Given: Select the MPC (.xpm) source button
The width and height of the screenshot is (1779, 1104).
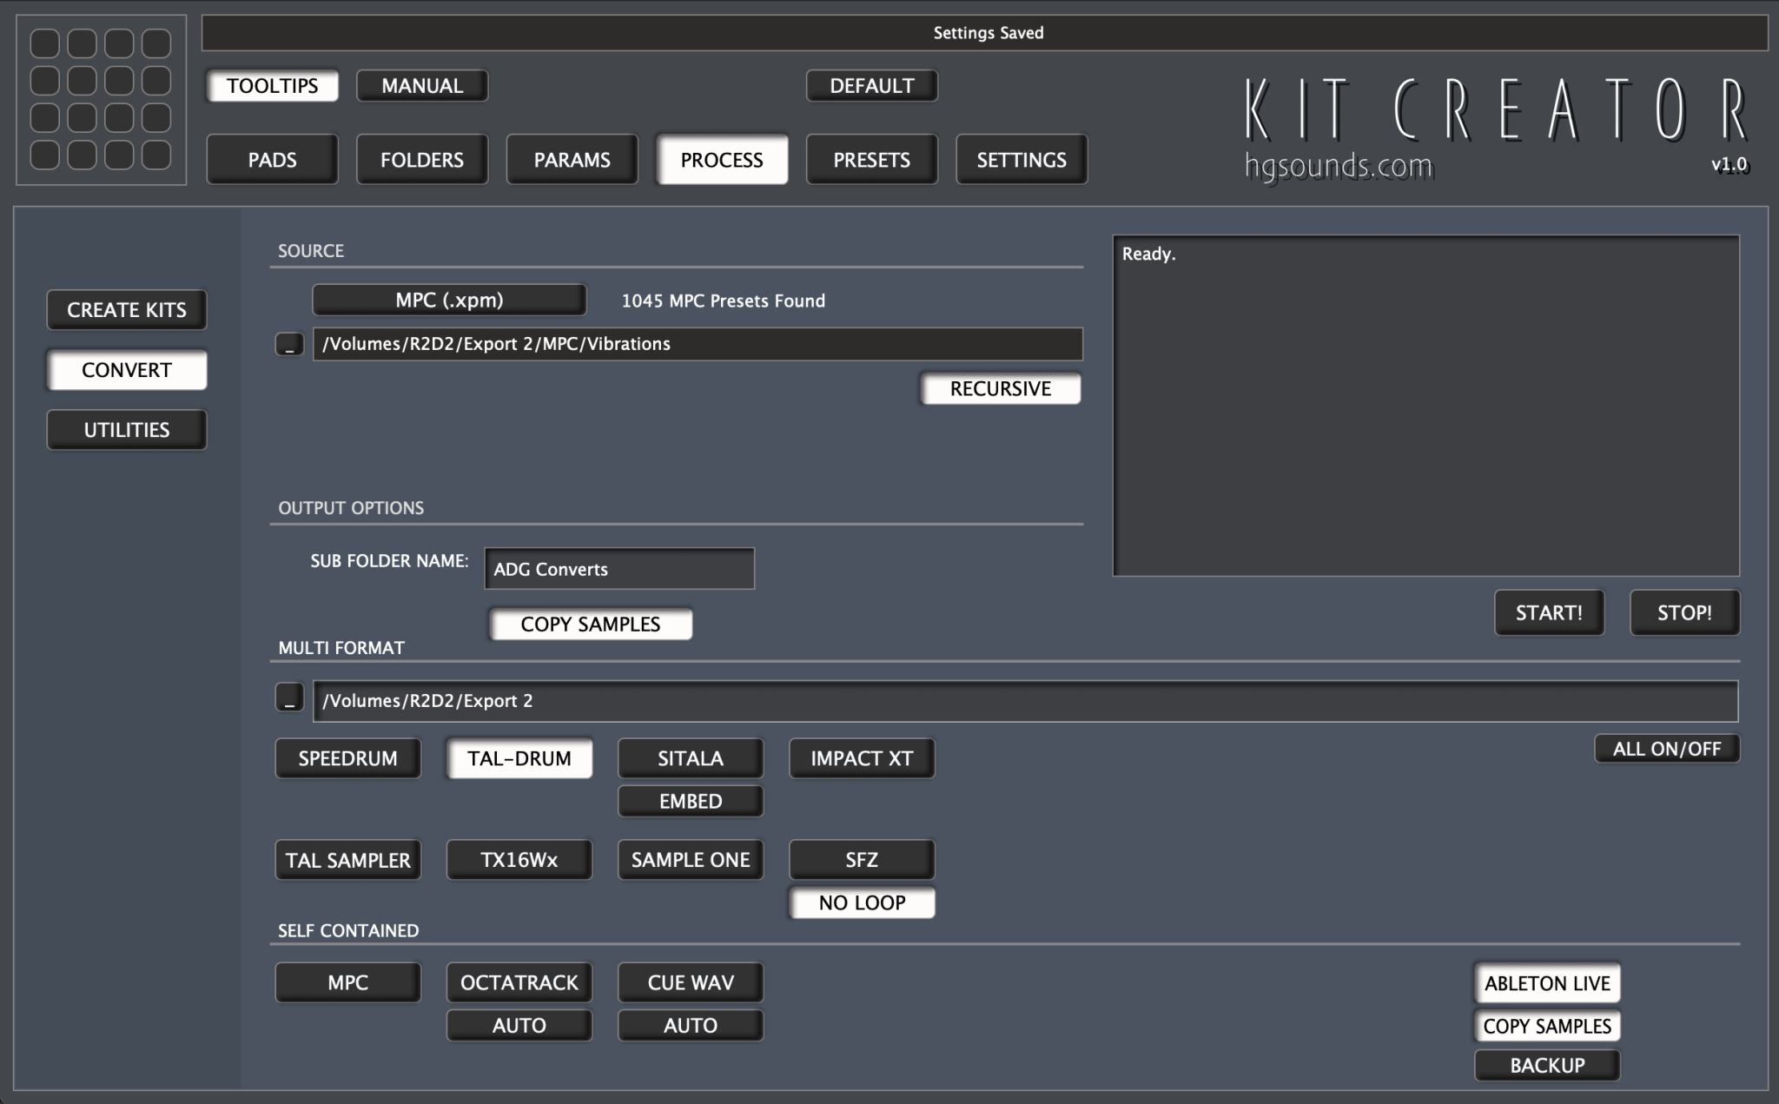Looking at the screenshot, I should (448, 299).
